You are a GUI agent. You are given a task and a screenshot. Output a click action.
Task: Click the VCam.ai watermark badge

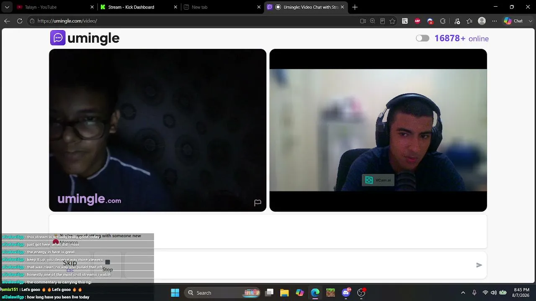pyautogui.click(x=378, y=180)
